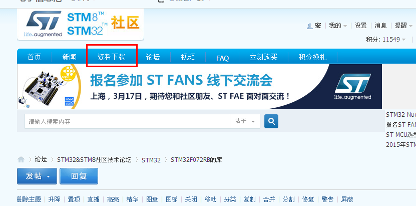The width and height of the screenshot is (416, 206).
Task: Click the ST MCU选... sidebar link
Action: [401, 135]
